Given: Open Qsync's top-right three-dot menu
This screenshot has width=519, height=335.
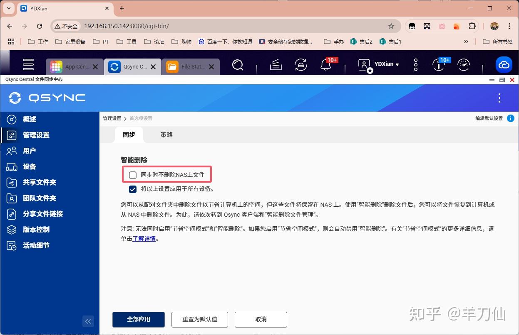Looking at the screenshot, I should [x=499, y=97].
